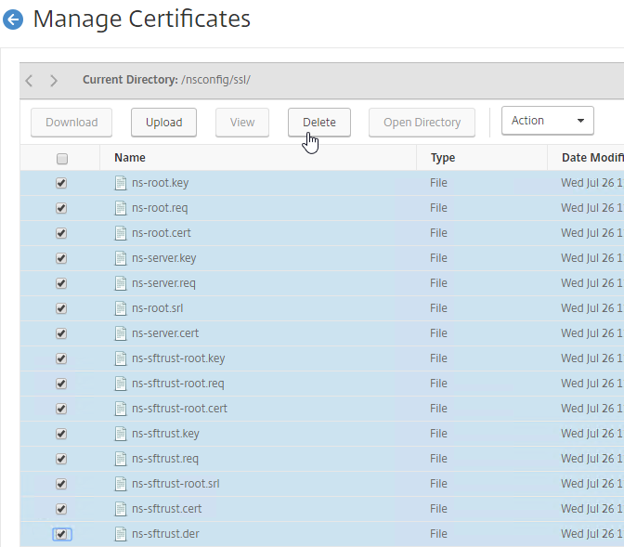Click the file icon beside ns-root.key
This screenshot has height=547, width=624.
tap(121, 183)
